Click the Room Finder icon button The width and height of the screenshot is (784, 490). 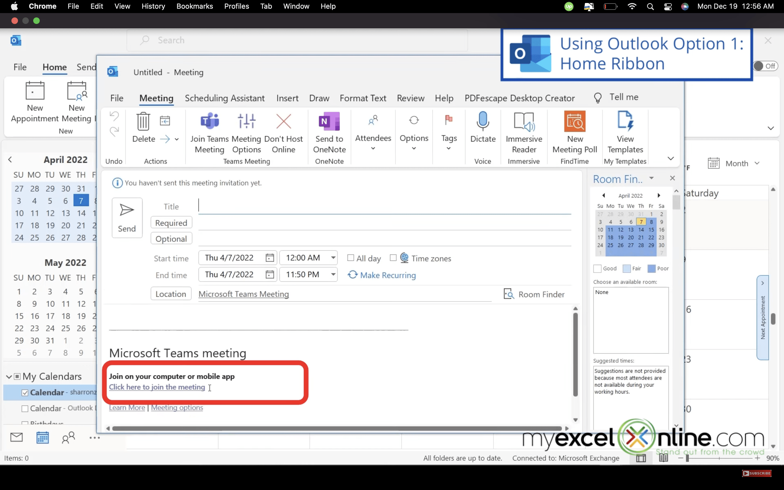tap(534, 294)
